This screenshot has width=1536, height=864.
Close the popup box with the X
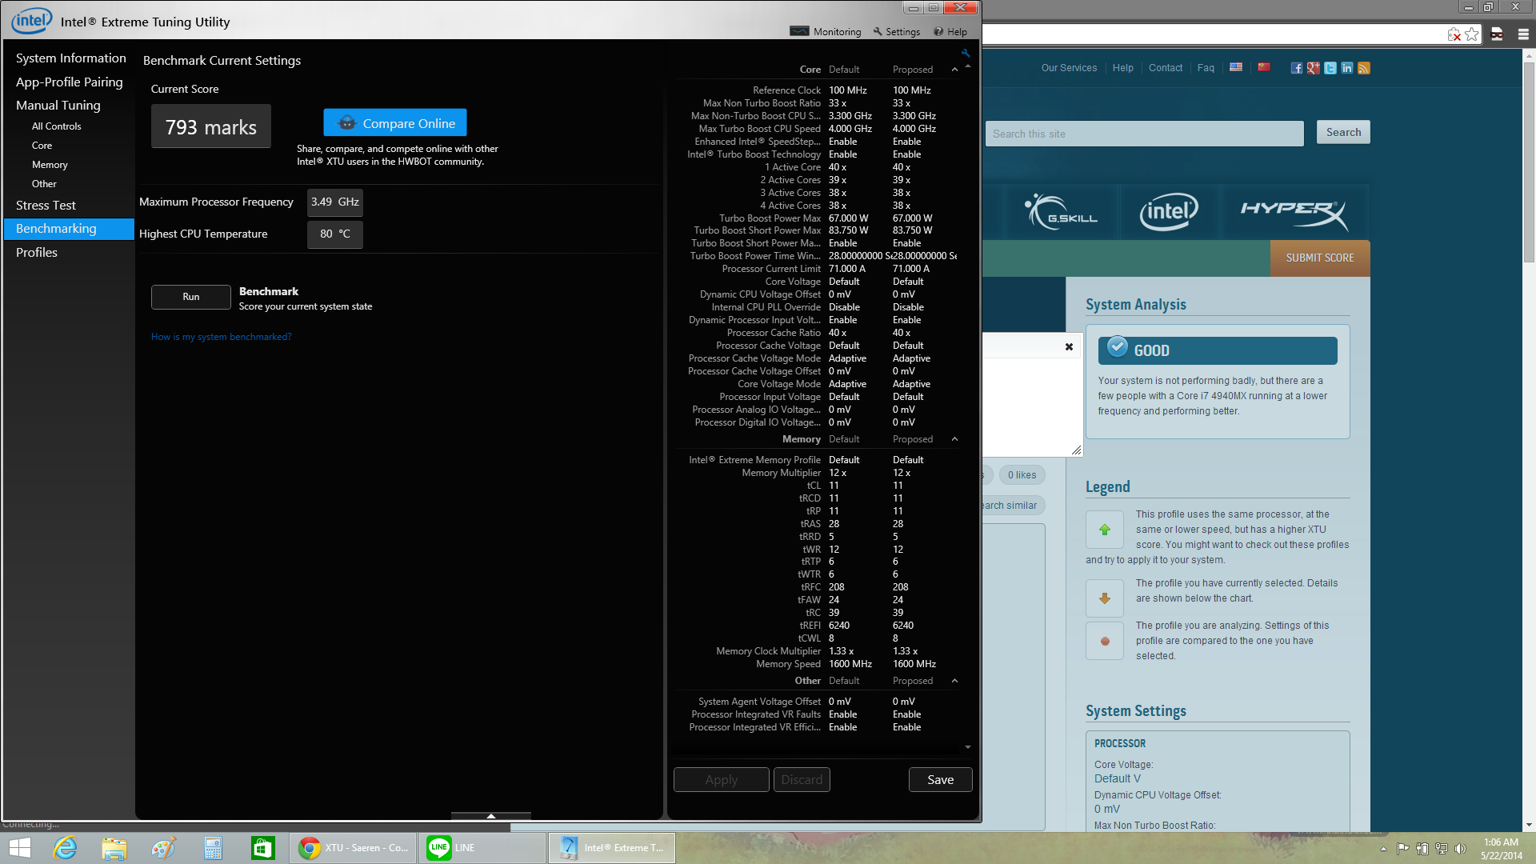tap(1069, 346)
